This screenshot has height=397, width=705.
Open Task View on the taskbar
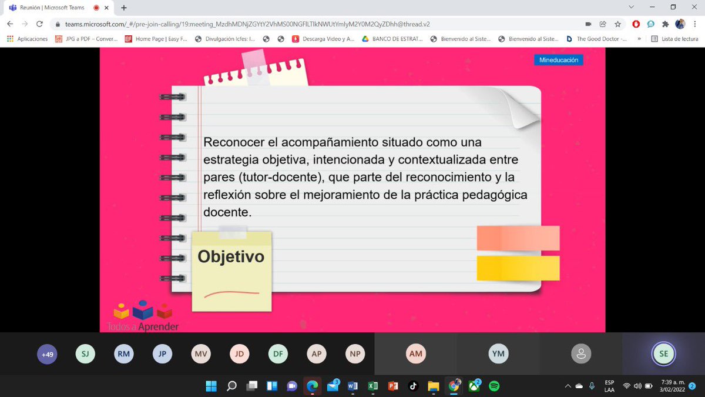(x=251, y=386)
